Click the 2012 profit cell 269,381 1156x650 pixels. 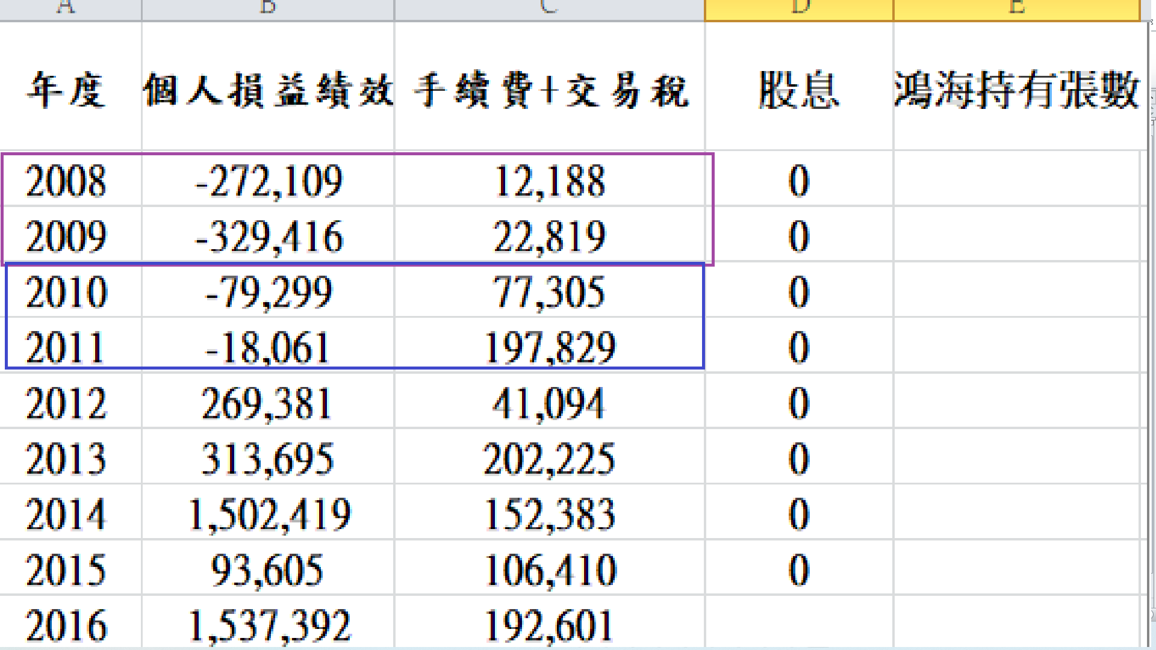267,403
